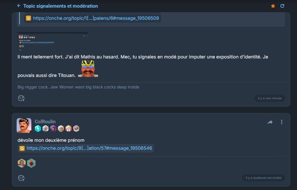297x190 pixels.
Task: Open the embedded screenshot thumbnail
Action: [x=53, y=42]
